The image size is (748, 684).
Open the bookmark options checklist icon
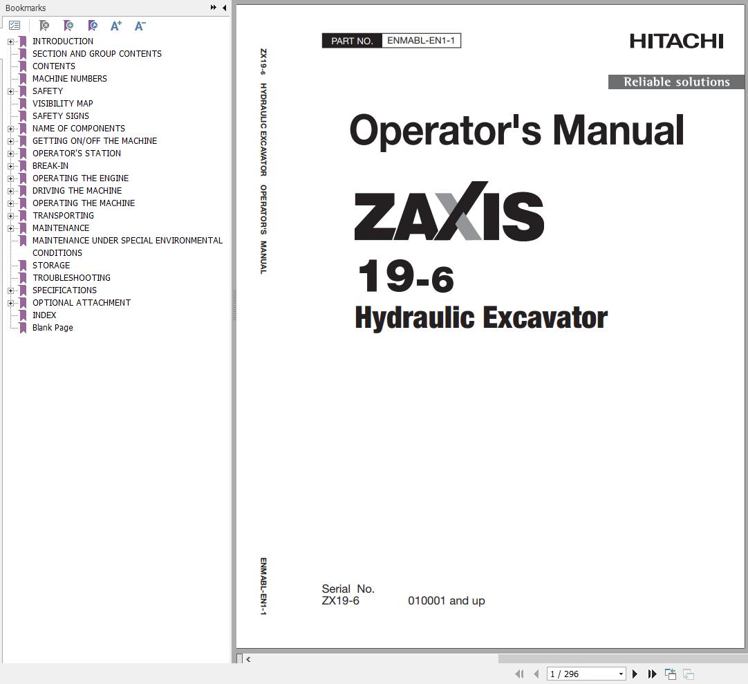(x=15, y=26)
